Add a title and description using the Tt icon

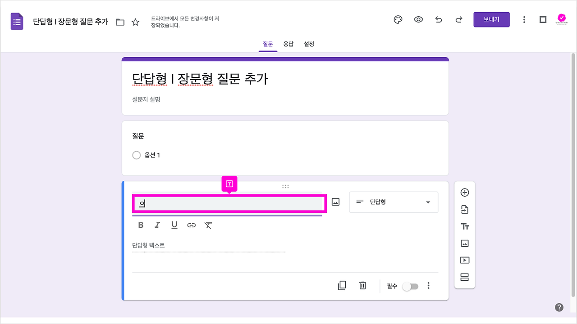click(x=464, y=226)
